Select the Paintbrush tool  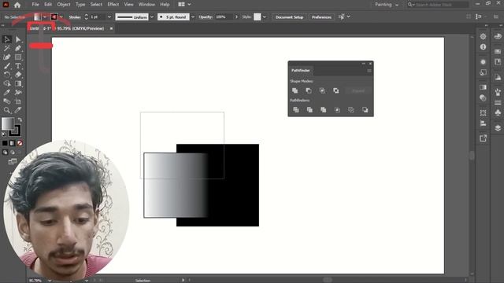tap(7, 66)
